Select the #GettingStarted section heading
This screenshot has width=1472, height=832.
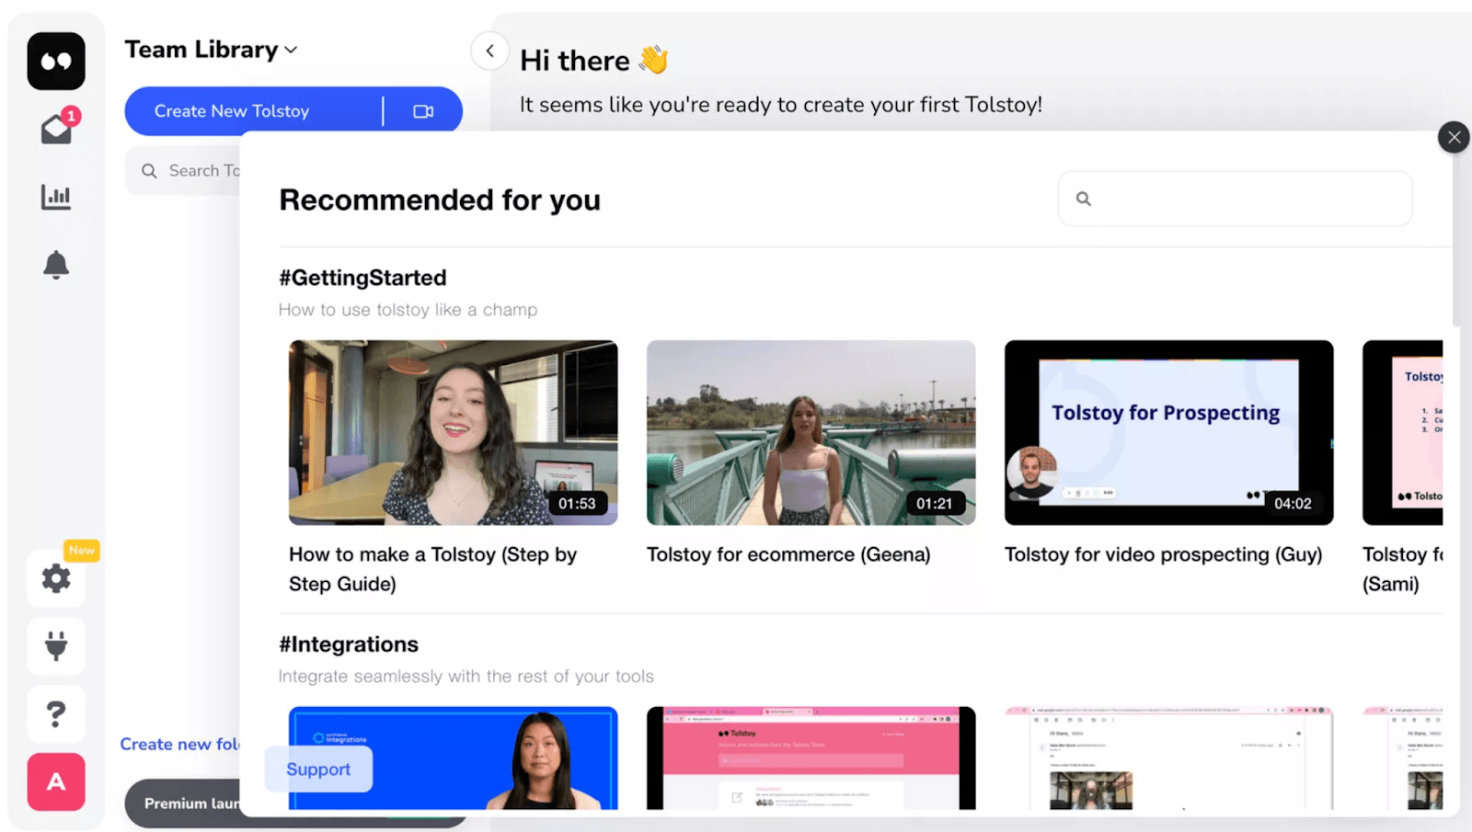[362, 278]
